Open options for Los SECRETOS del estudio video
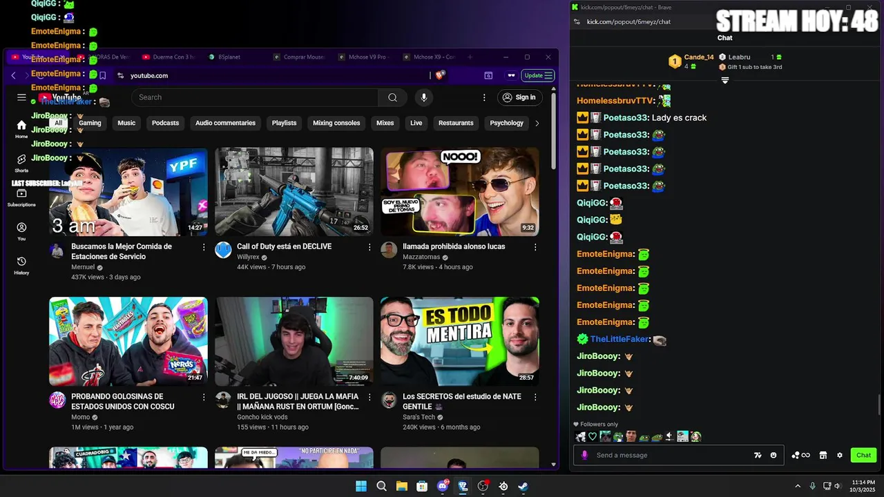 pyautogui.click(x=535, y=397)
